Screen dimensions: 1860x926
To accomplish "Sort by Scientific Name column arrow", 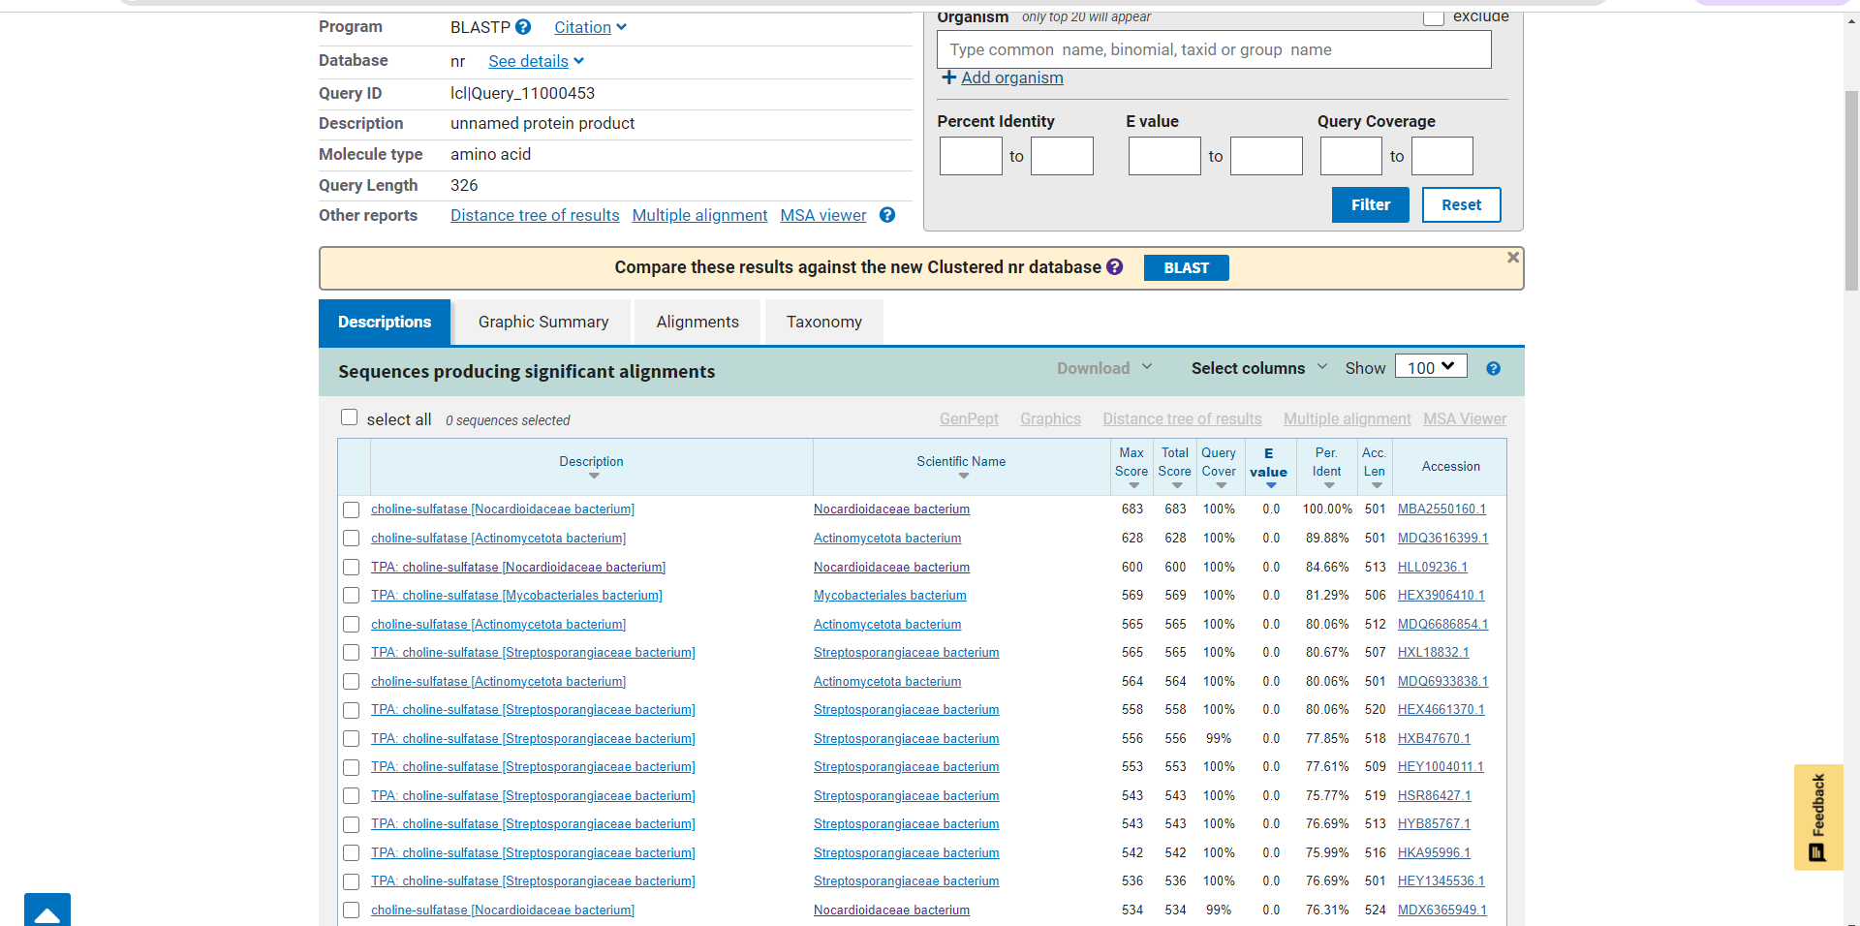I will [x=963, y=476].
